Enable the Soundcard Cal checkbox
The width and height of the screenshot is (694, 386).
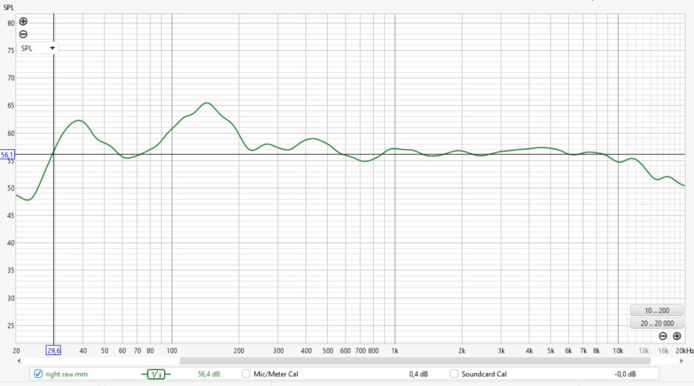tap(454, 374)
